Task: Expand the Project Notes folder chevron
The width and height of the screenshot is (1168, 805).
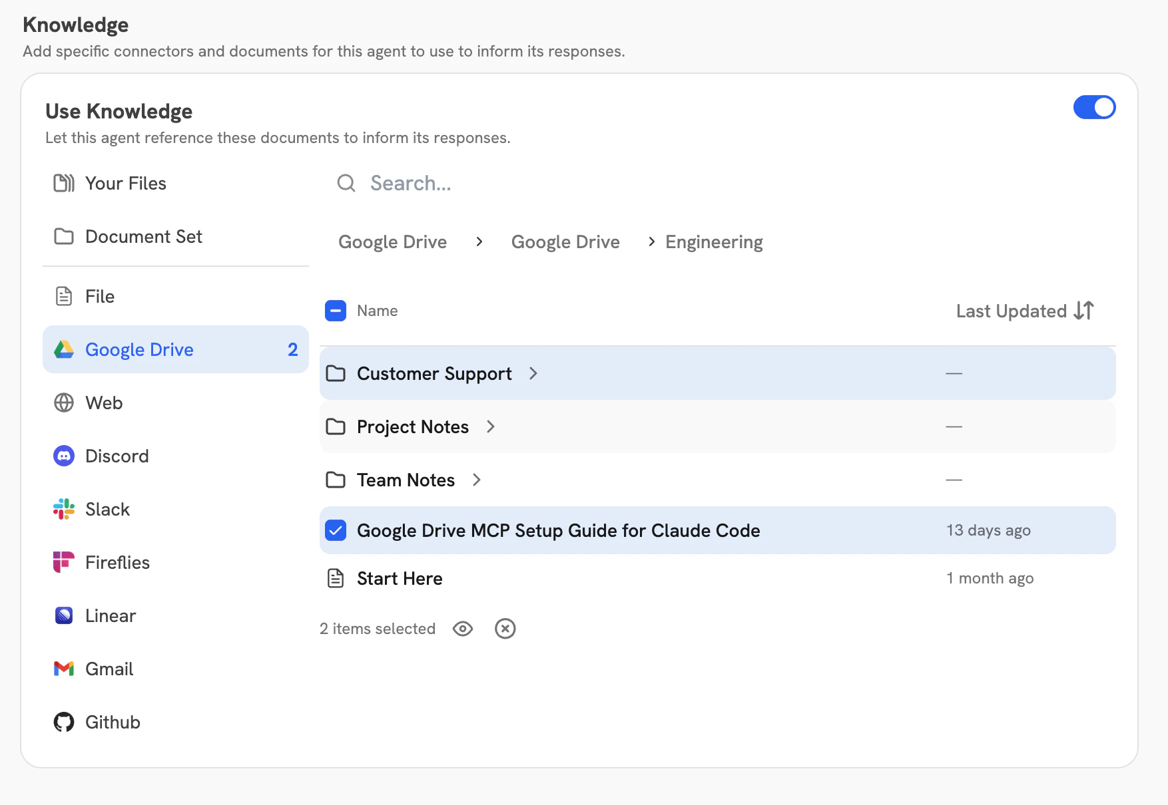Action: point(491,427)
